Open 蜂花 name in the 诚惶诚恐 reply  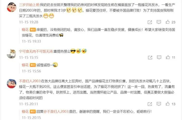tap(25, 65)
